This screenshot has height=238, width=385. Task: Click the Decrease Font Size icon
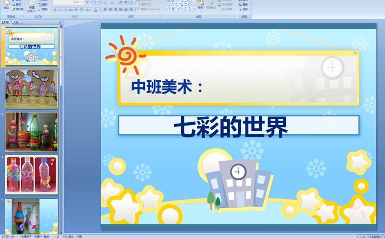coord(92,2)
